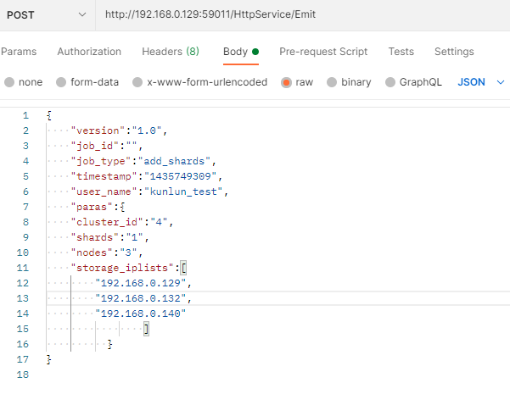Switch to Headers (8) tab
The height and width of the screenshot is (394, 510).
pyautogui.click(x=171, y=52)
